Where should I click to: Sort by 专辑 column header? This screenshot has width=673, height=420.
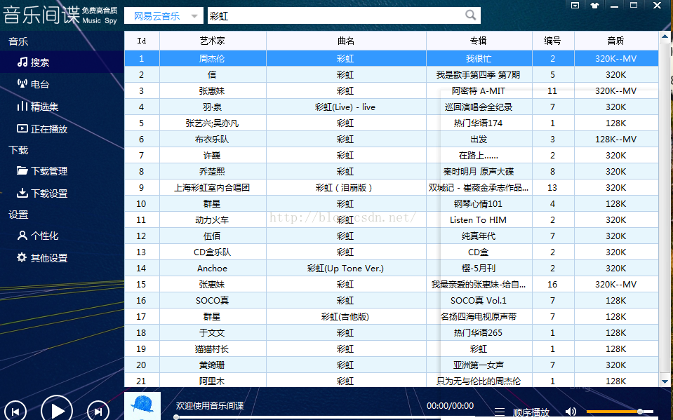(479, 41)
